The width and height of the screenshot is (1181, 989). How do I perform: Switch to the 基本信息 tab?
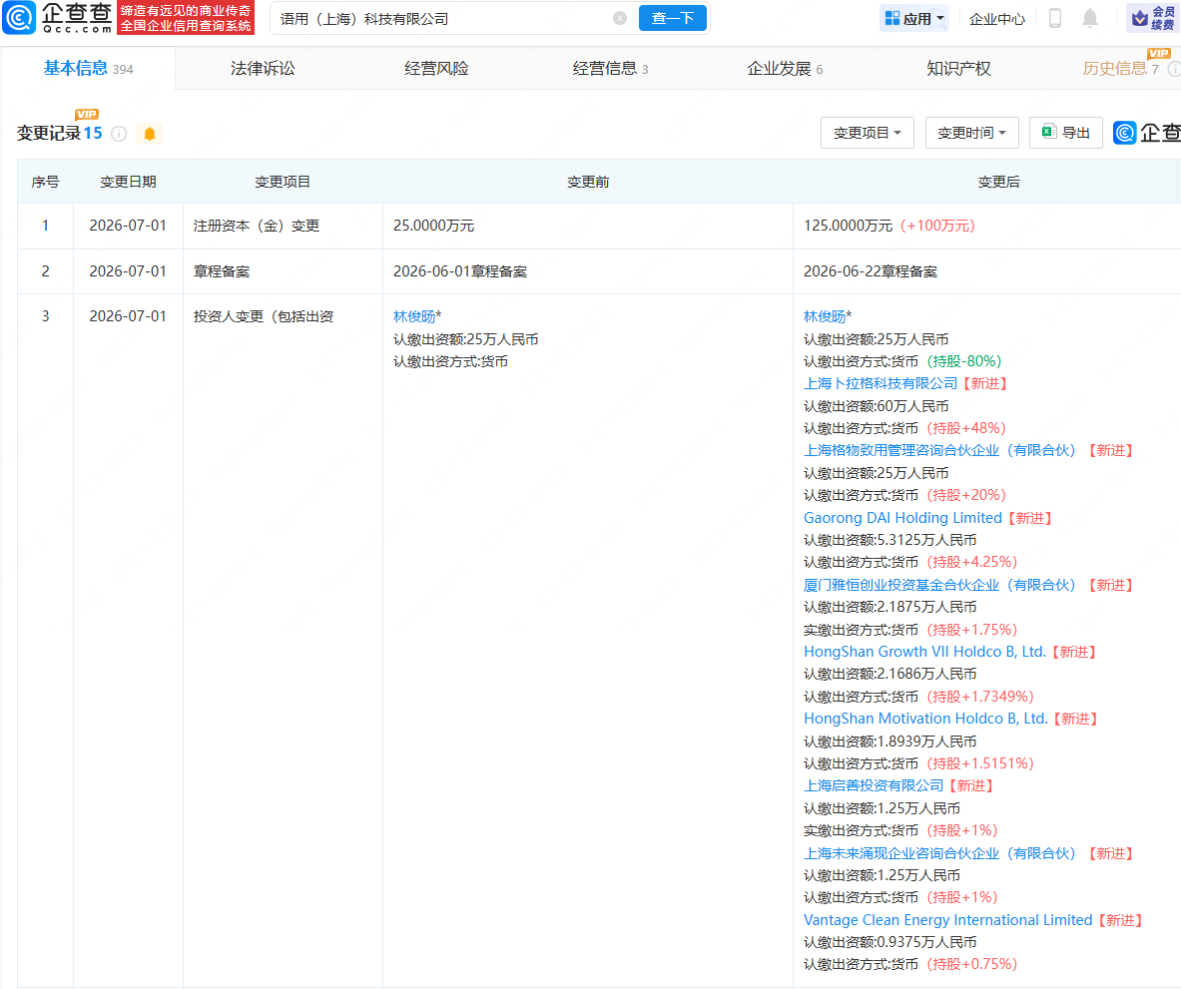tap(88, 69)
